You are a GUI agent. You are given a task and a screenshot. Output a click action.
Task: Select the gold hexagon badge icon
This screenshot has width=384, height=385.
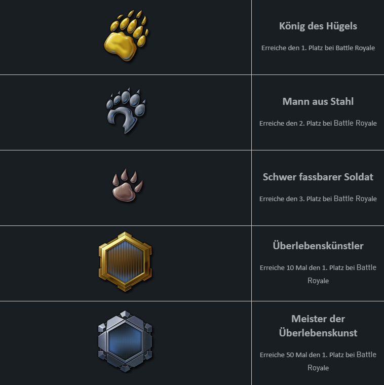click(x=125, y=261)
